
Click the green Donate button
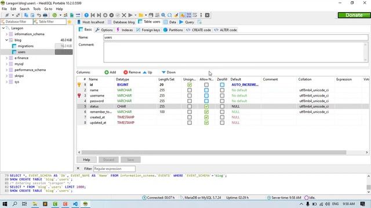(x=354, y=15)
